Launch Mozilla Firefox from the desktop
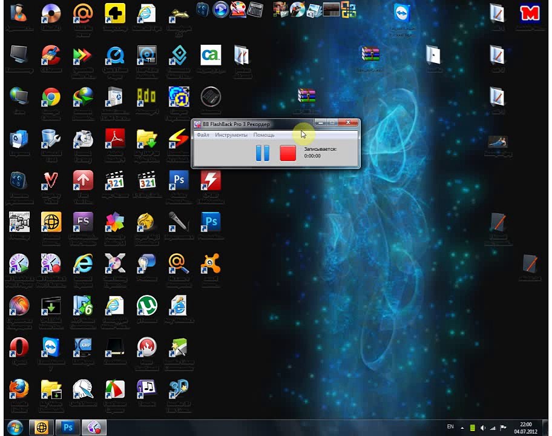Viewport: 552px width, 436px height. (19, 389)
